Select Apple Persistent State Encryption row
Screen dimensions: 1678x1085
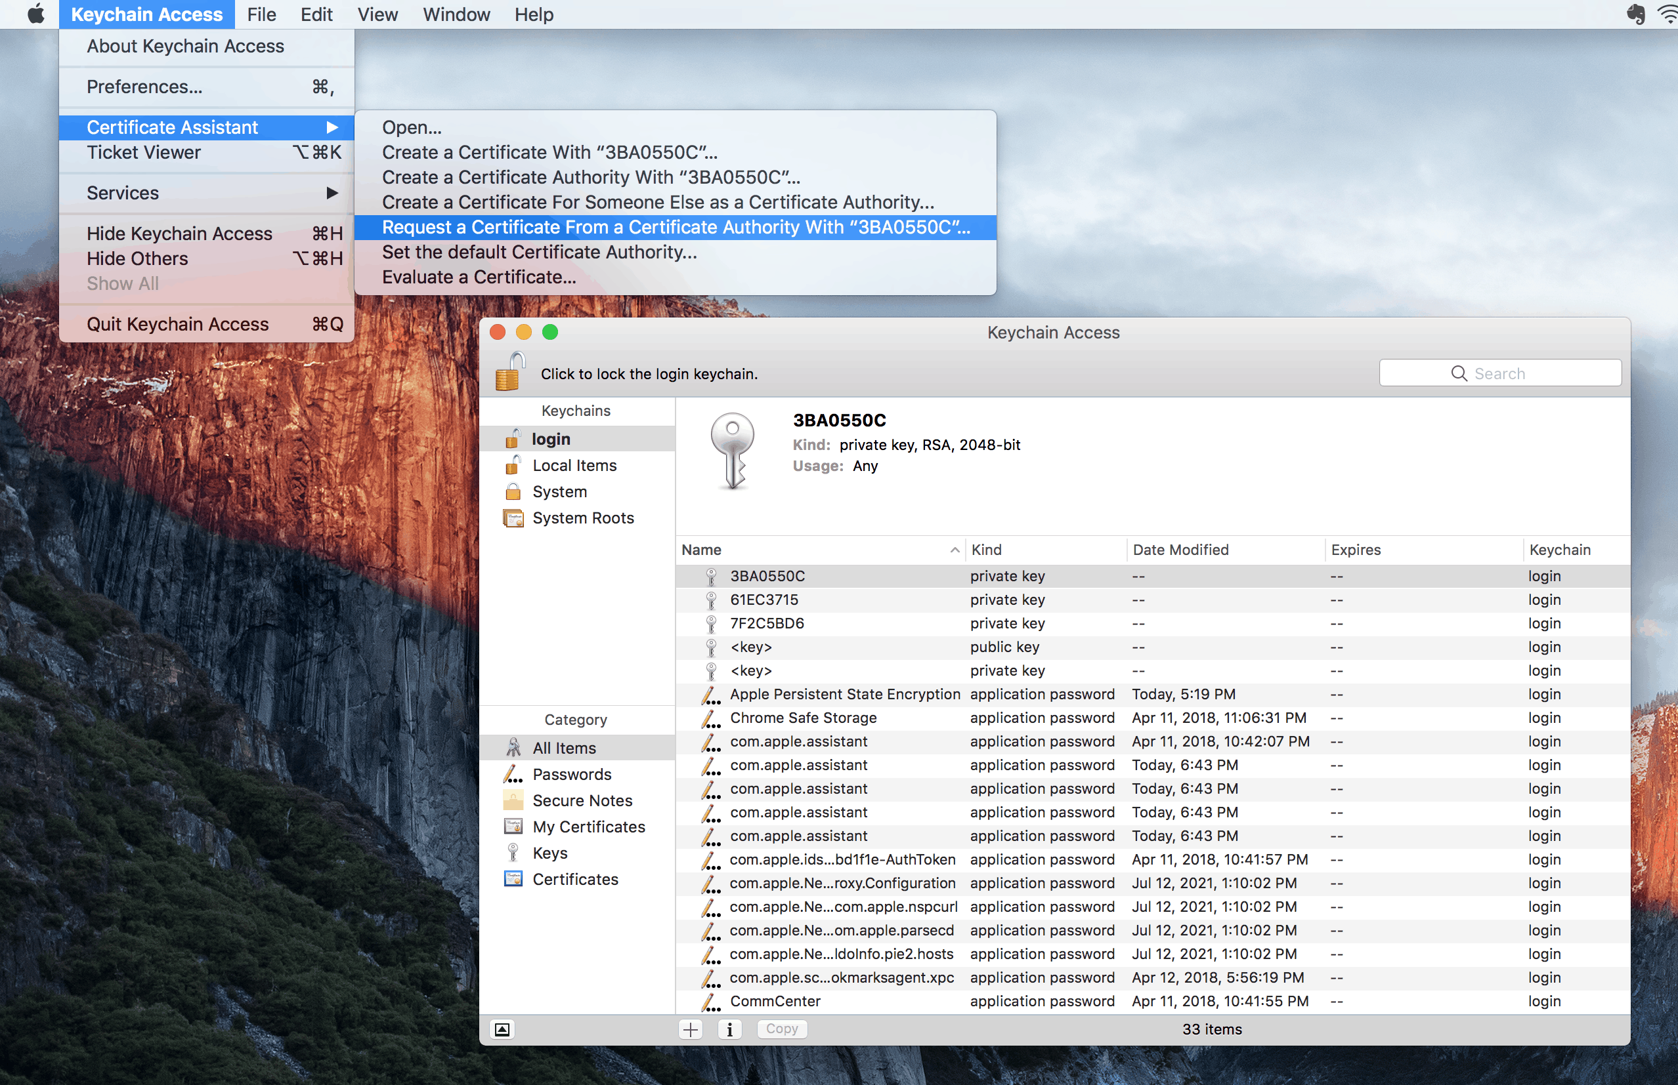point(1153,694)
